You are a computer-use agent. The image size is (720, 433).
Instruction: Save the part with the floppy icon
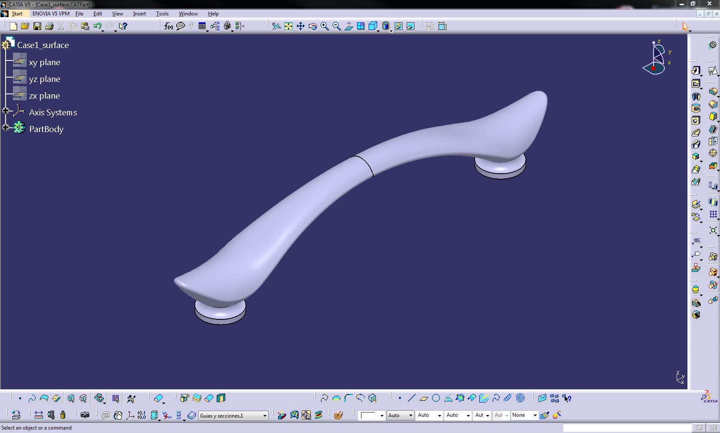point(37,27)
